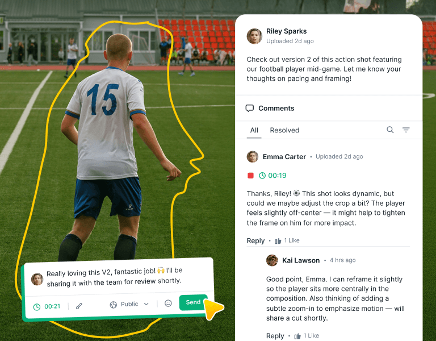436x341 pixels.
Task: Jump to the 00:19 timestamp marker
Action: click(277, 176)
